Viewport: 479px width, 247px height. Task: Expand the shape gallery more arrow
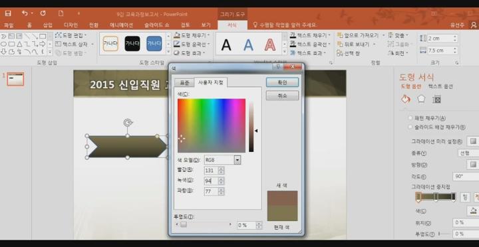tap(50, 52)
